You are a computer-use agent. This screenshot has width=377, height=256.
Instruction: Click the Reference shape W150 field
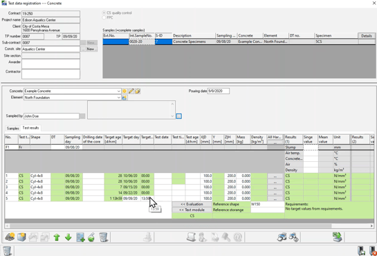click(x=267, y=204)
